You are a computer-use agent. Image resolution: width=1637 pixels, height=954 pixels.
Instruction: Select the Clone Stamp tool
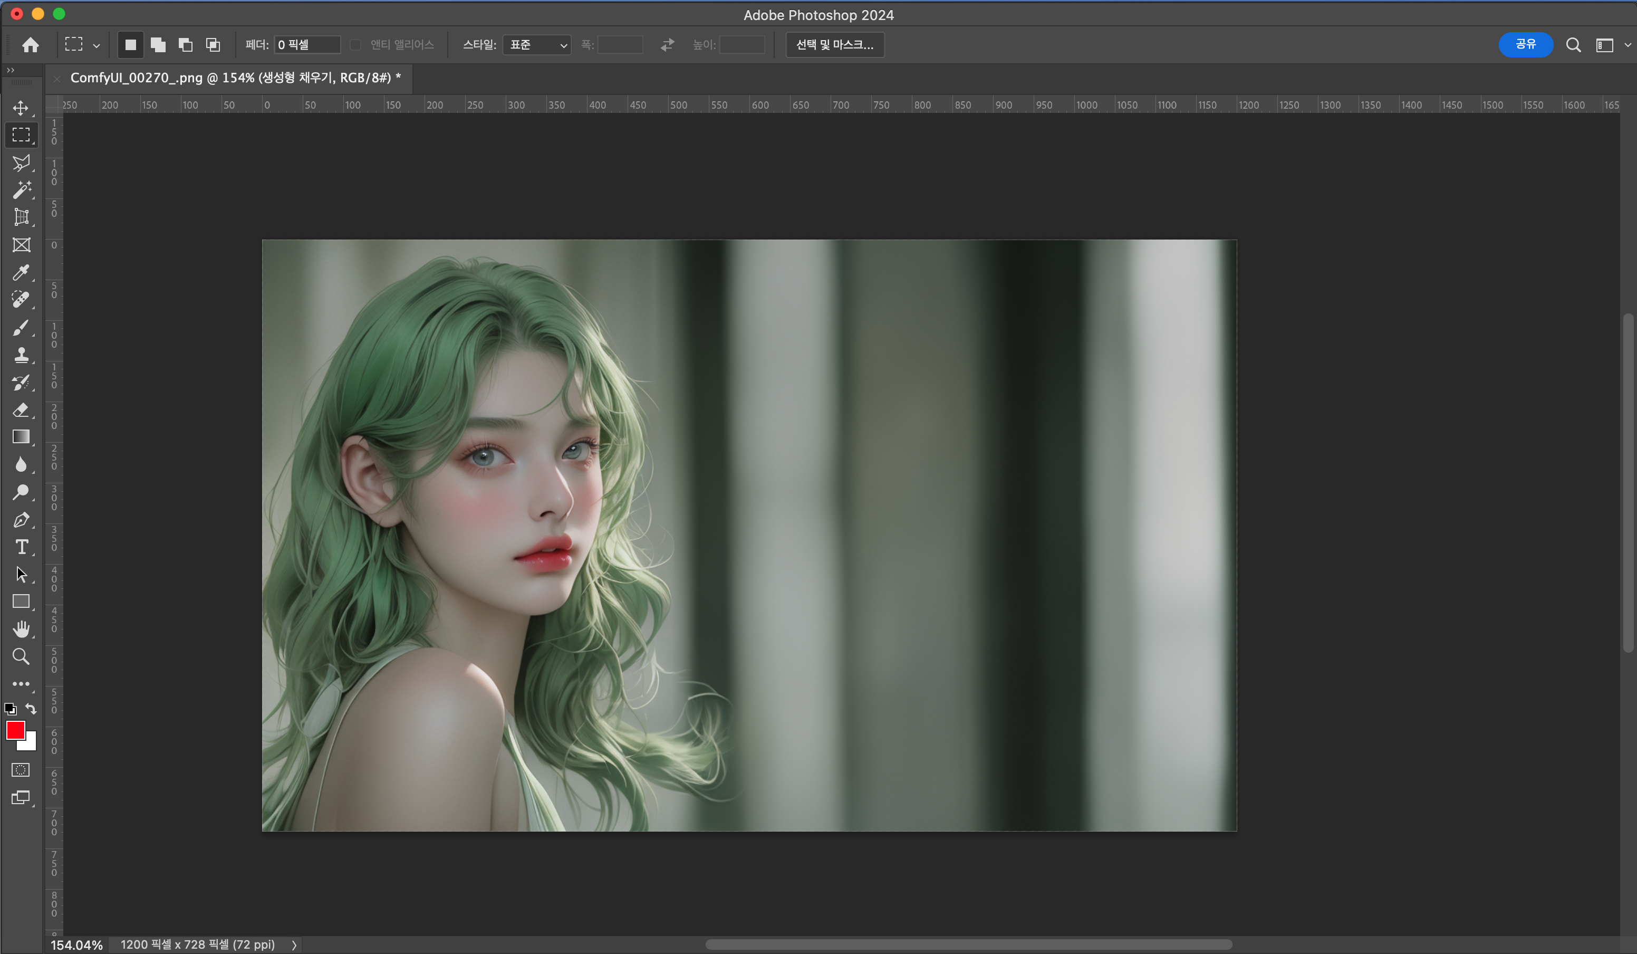21,355
